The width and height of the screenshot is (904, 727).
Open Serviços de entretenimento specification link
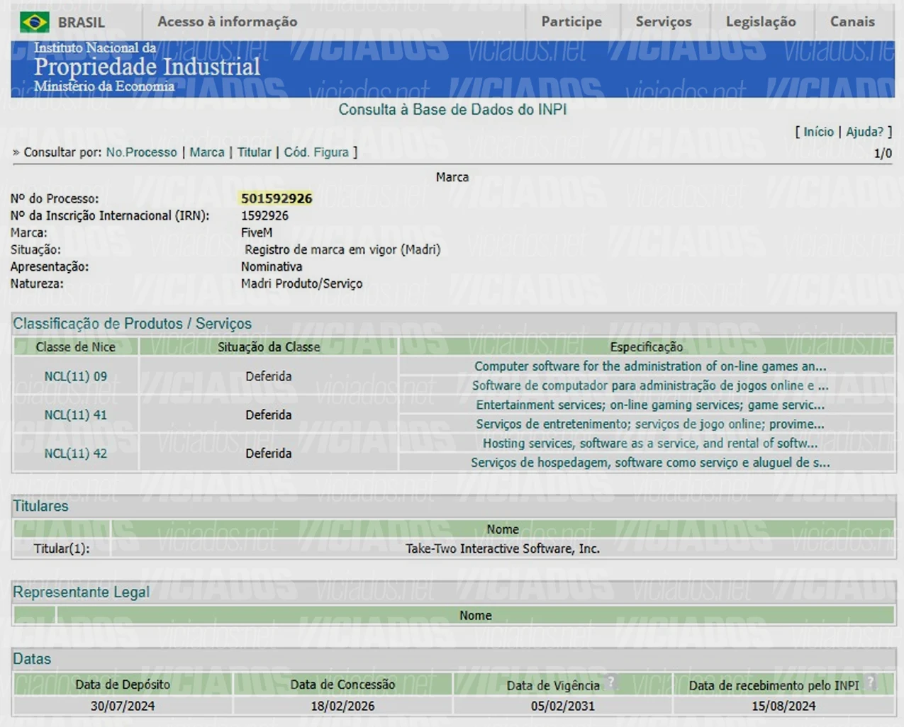[x=650, y=424]
